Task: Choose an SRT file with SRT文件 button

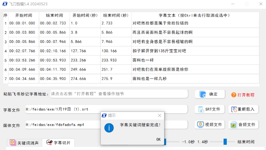Action: click(x=210, y=109)
